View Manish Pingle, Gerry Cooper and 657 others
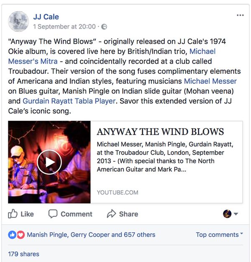 point(91,235)
